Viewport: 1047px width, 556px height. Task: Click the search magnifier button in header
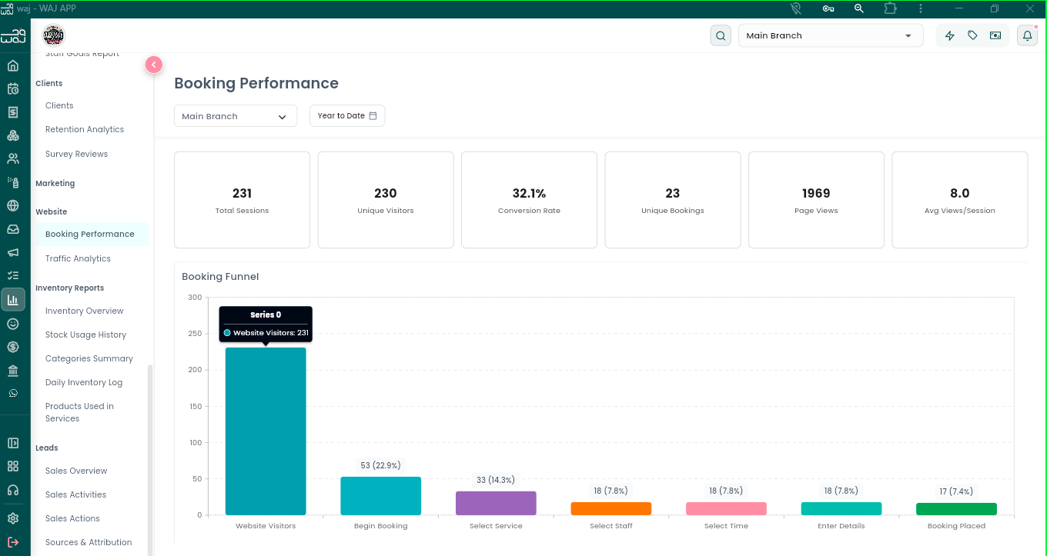[x=721, y=35]
